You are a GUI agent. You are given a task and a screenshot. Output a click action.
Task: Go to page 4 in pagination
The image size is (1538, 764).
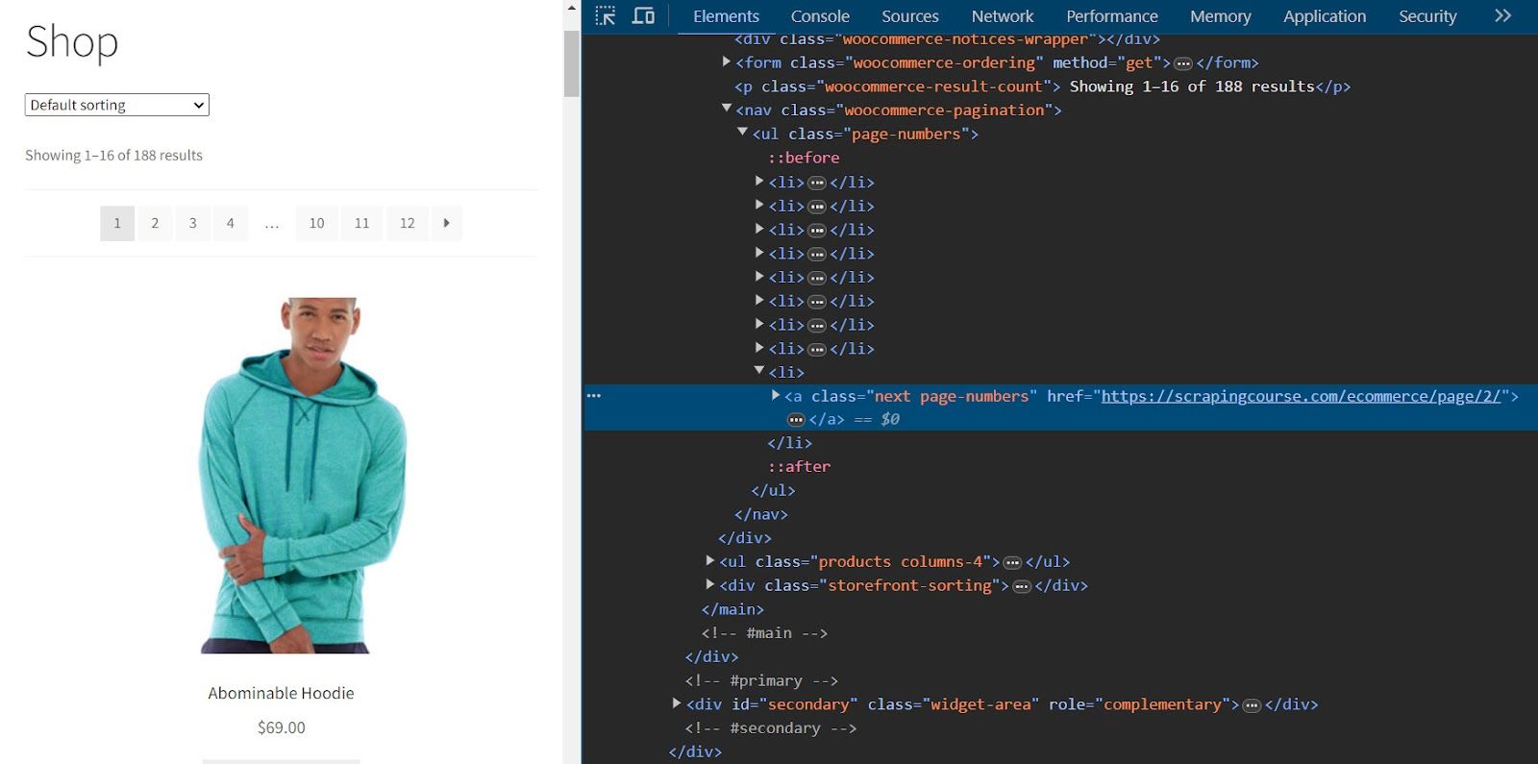click(x=230, y=223)
